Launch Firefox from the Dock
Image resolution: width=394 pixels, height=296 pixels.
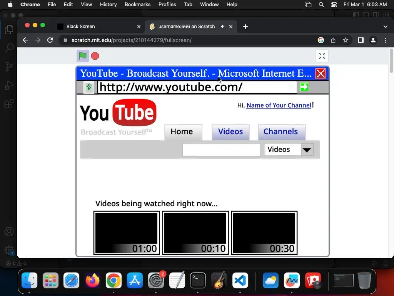(92, 280)
